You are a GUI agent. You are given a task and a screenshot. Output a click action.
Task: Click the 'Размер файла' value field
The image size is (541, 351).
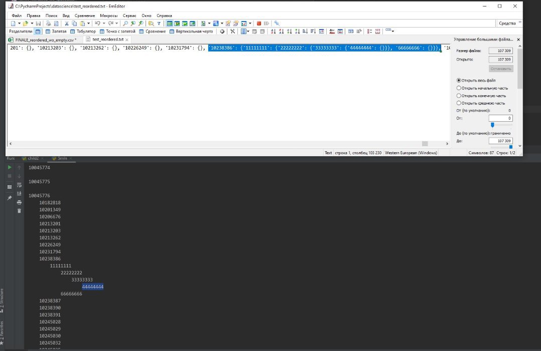click(x=501, y=51)
